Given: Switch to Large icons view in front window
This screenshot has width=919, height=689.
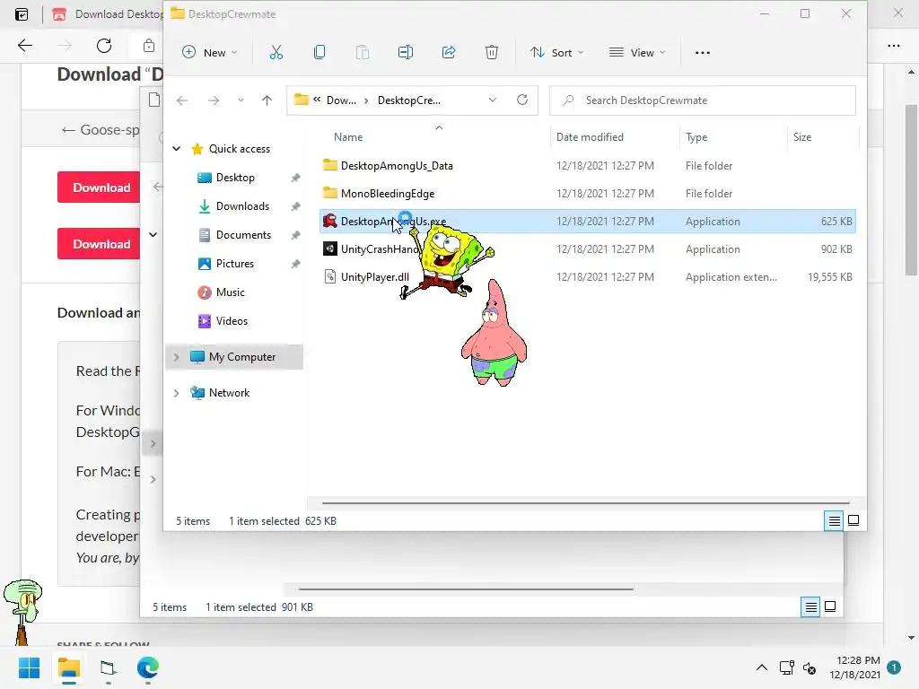Looking at the screenshot, I should tap(853, 520).
